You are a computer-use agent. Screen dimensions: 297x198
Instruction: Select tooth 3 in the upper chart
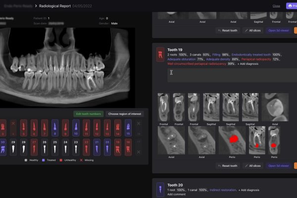pyautogui.click(x=3, y=128)
